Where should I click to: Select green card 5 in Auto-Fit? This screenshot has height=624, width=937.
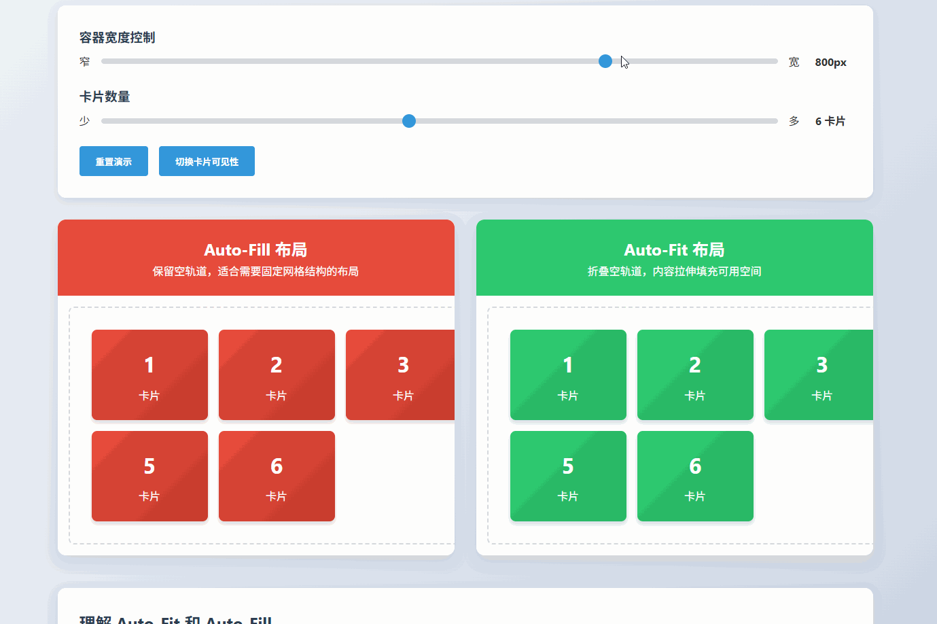click(x=568, y=476)
